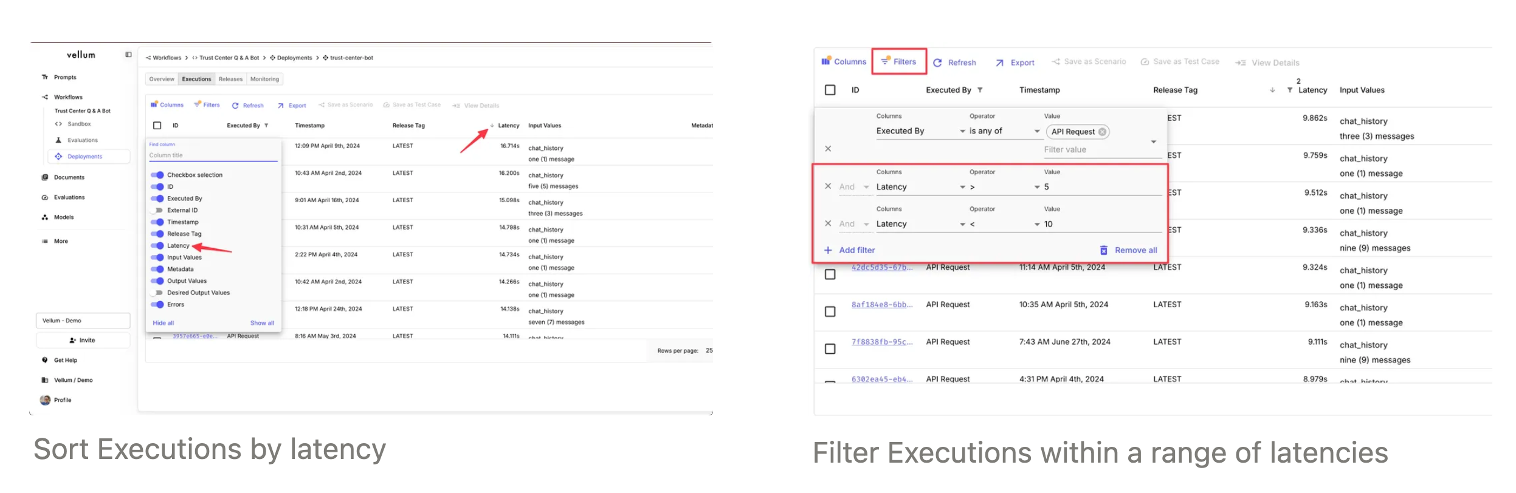Select Deployments in the sidebar tree
This screenshot has height=493, width=1516.
(89, 157)
